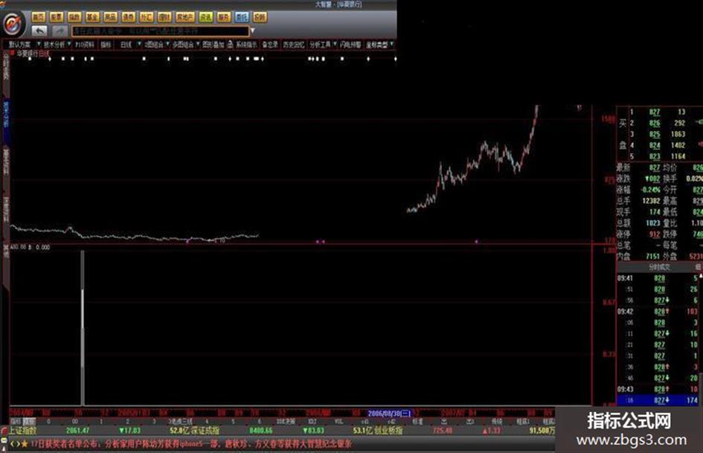Open the 技术分析 dropdown
Screen dimensions: 703x453
57,45
